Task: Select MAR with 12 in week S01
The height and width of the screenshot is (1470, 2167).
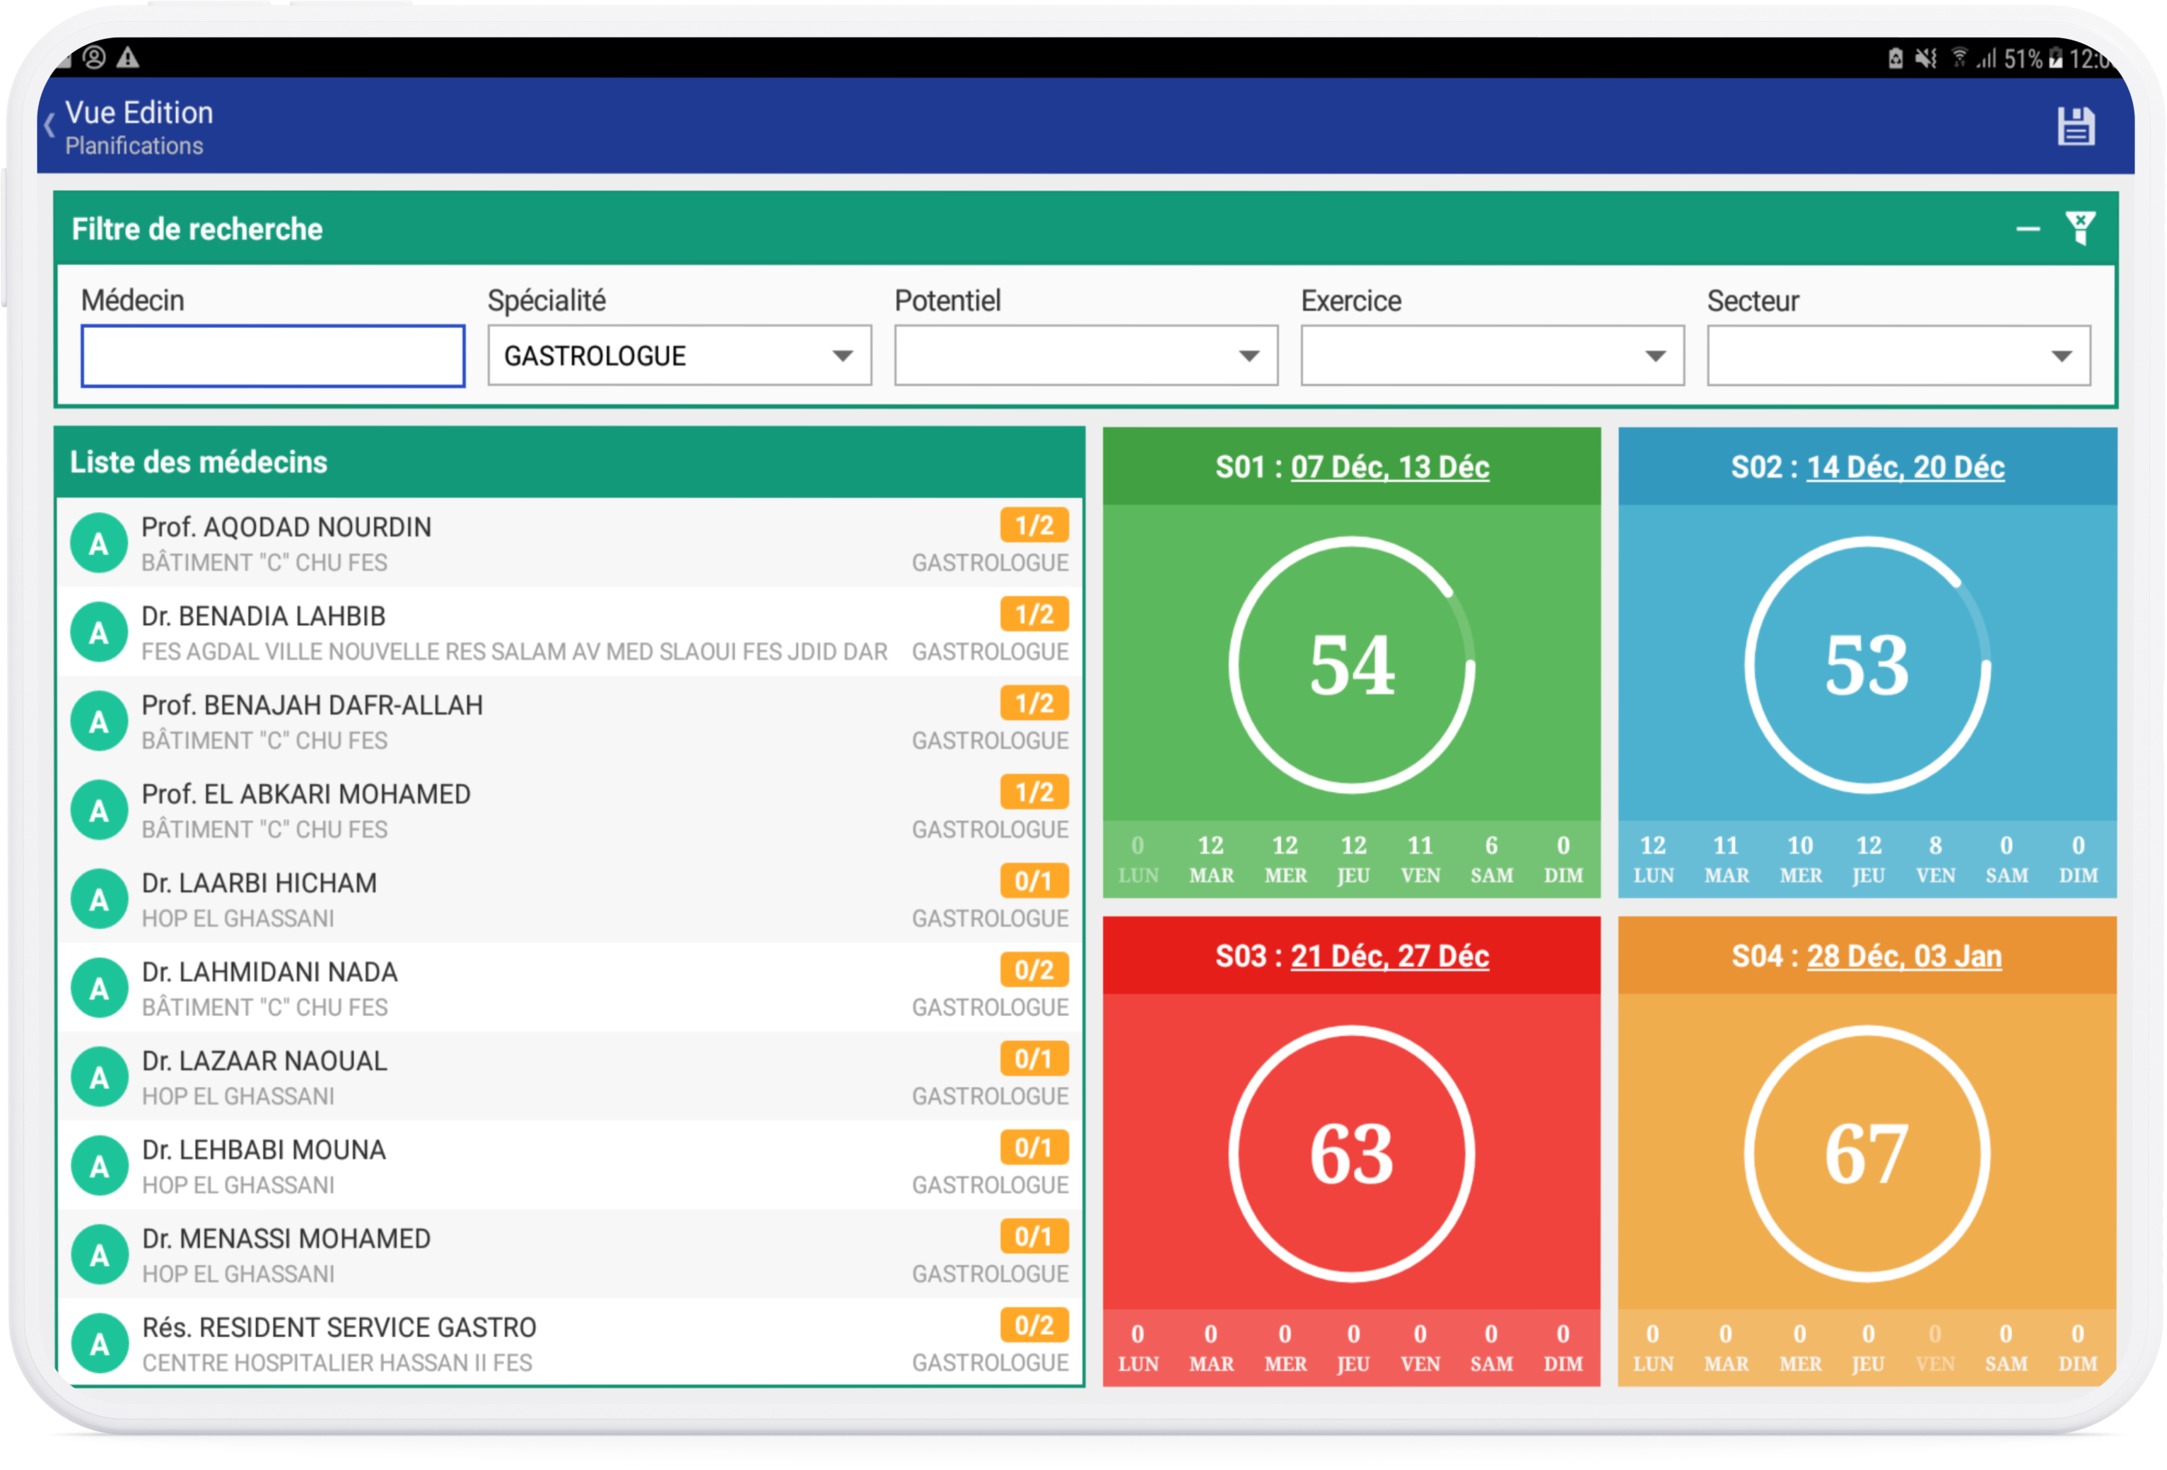Action: pyautogui.click(x=1211, y=859)
